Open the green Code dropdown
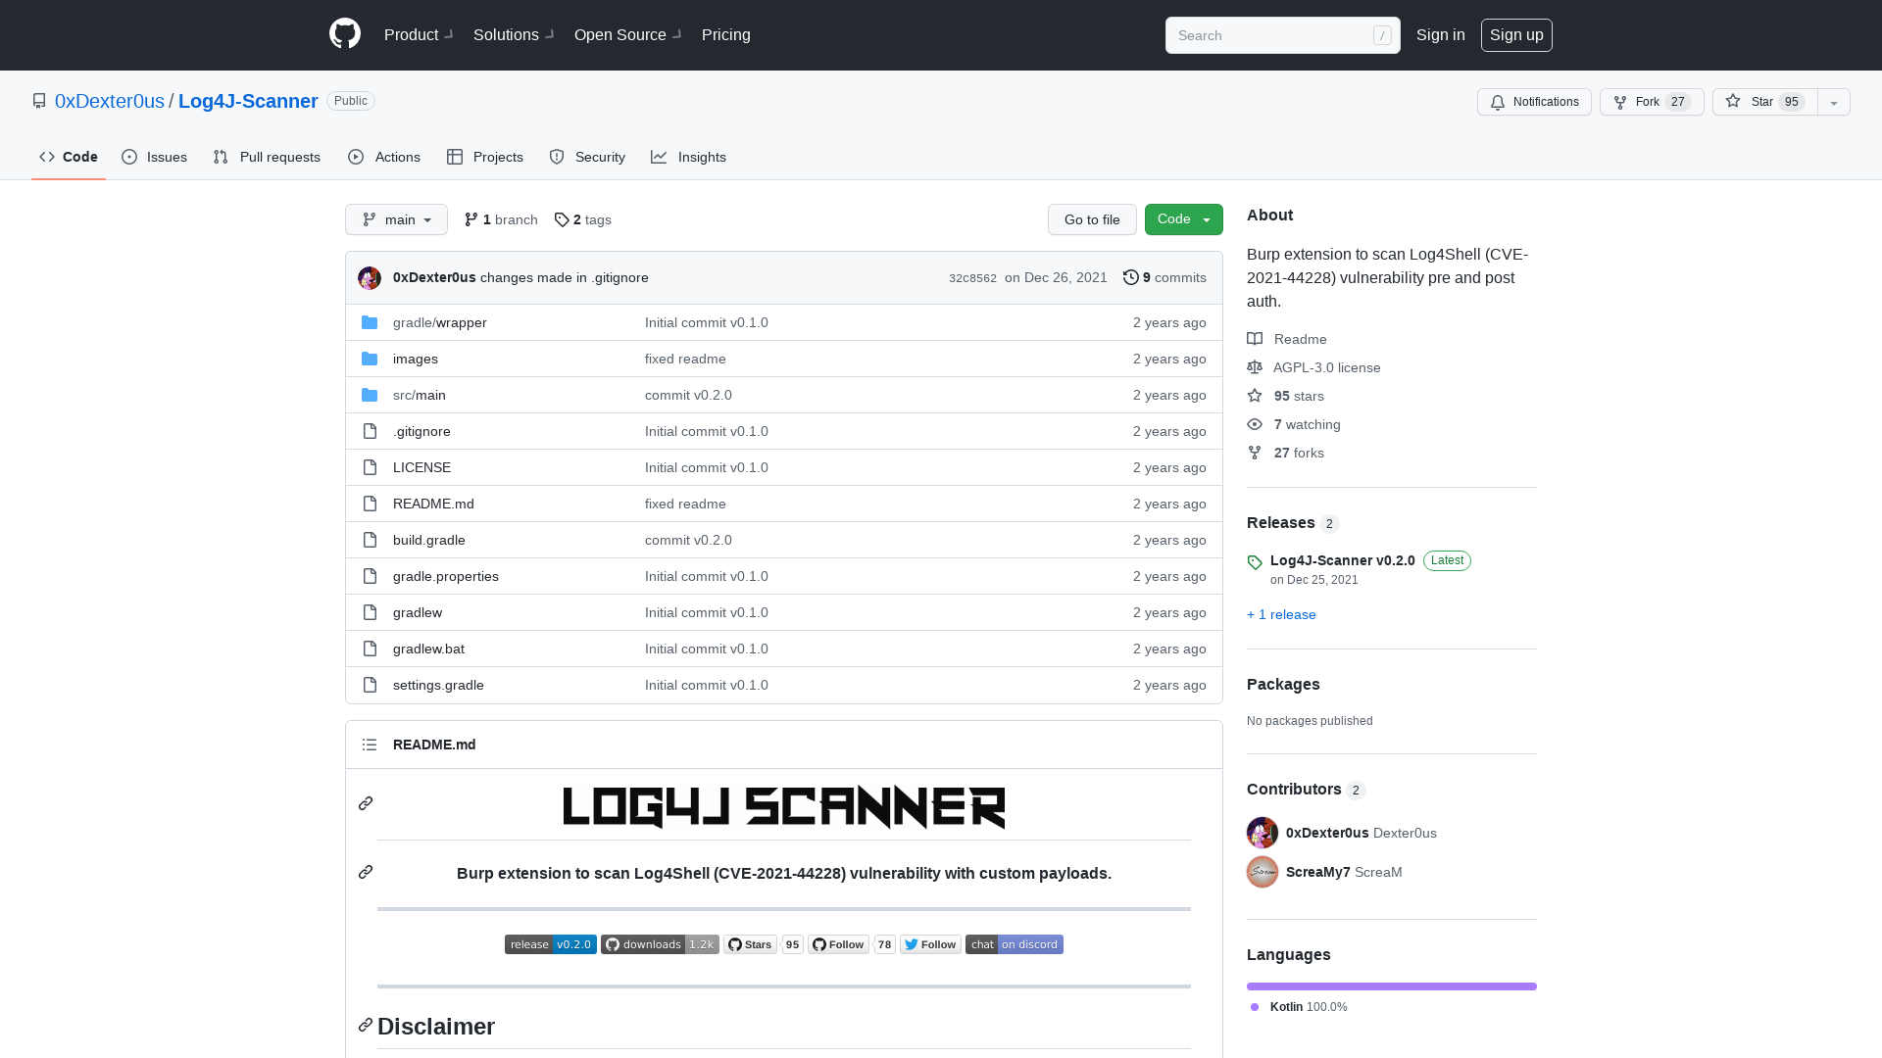This screenshot has width=1882, height=1058. pos(1184,219)
